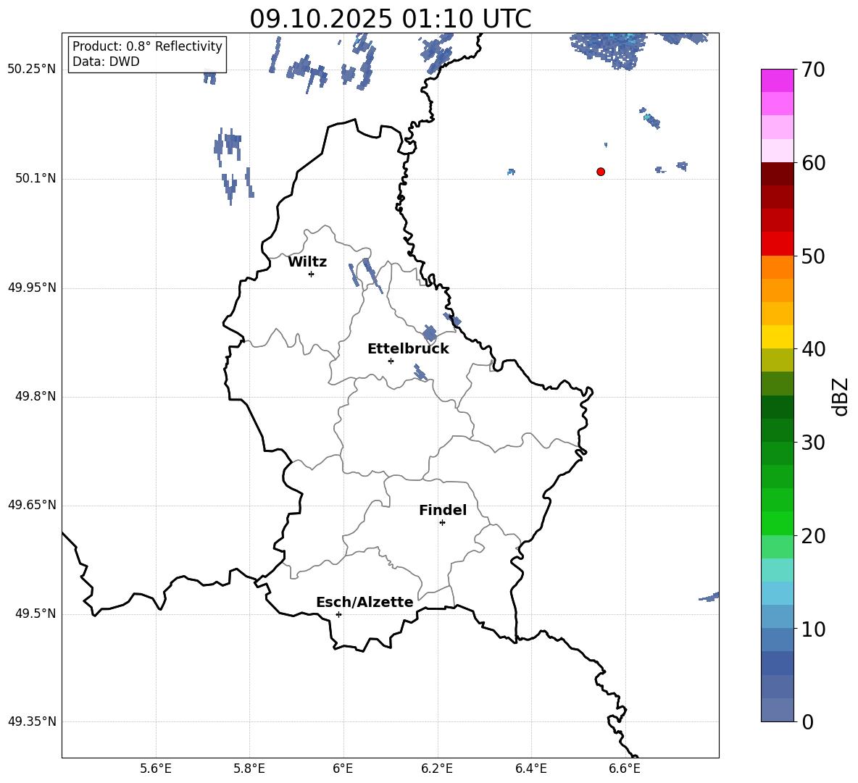
Task: Click the dBZ colorbar label
Action: pyautogui.click(x=841, y=396)
